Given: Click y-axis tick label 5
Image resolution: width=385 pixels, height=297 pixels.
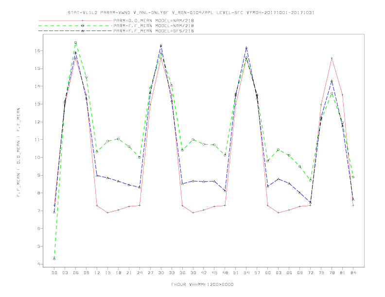Looking at the screenshot, I should (x=38, y=246).
